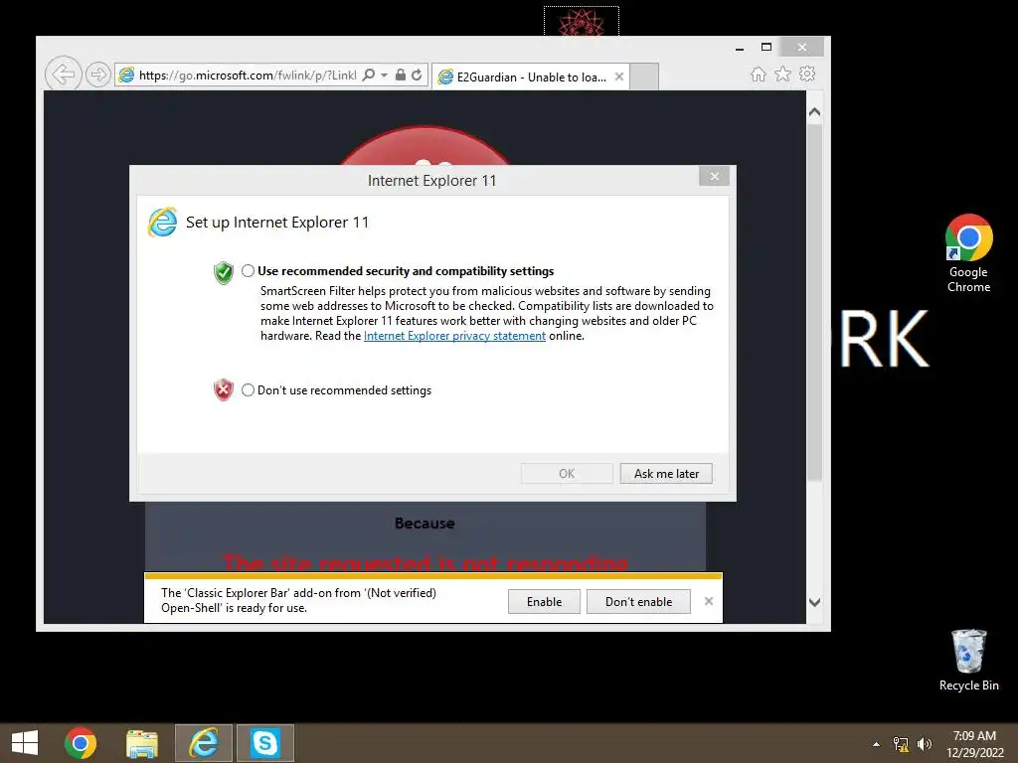Screen dimensions: 1018x763
Task: Select the E2Guardian tab
Action: (529, 77)
